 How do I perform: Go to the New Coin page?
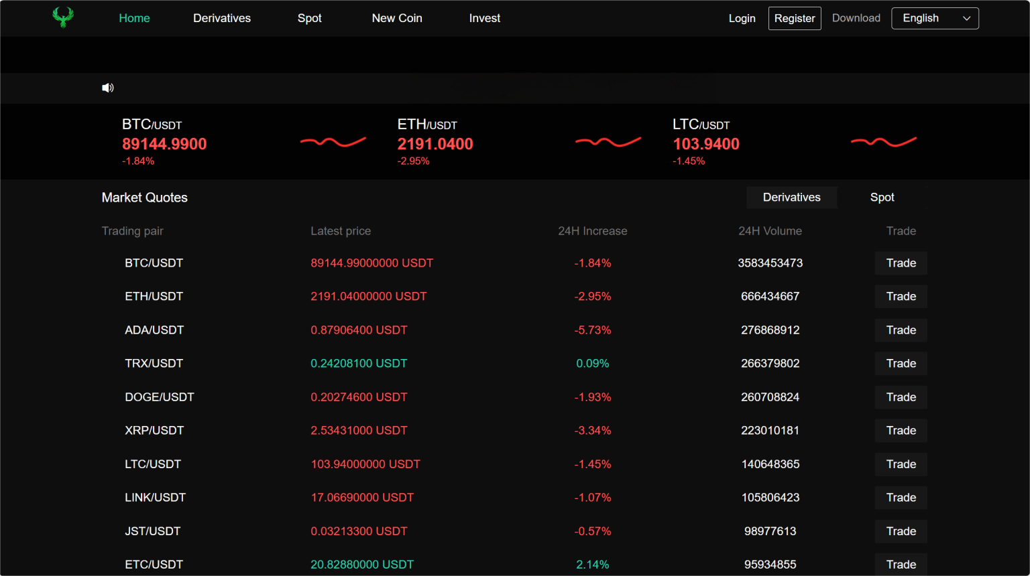coord(397,18)
